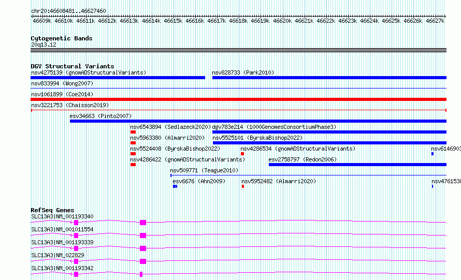Click the chr20:46608481..46627460 coordinate label

(x=68, y=11)
